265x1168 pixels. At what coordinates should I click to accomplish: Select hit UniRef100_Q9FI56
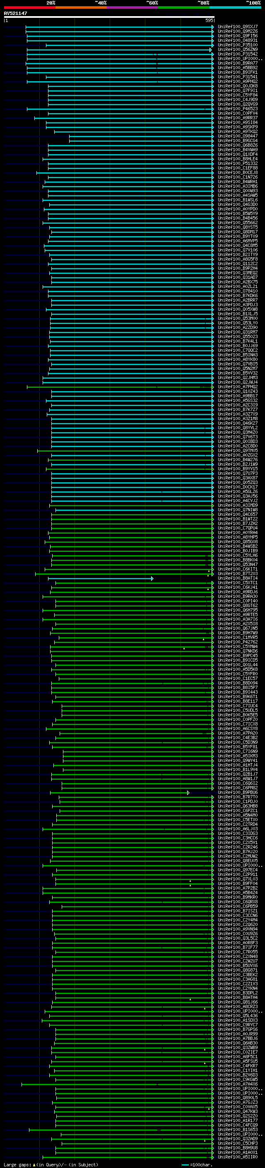[238, 36]
